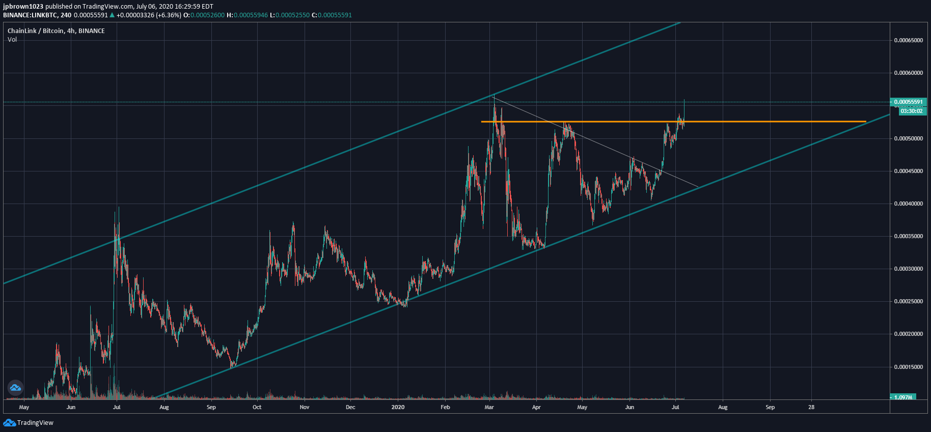This screenshot has width=931, height=432.
Task: Click the low price value 0.00052550
Action: click(292, 15)
